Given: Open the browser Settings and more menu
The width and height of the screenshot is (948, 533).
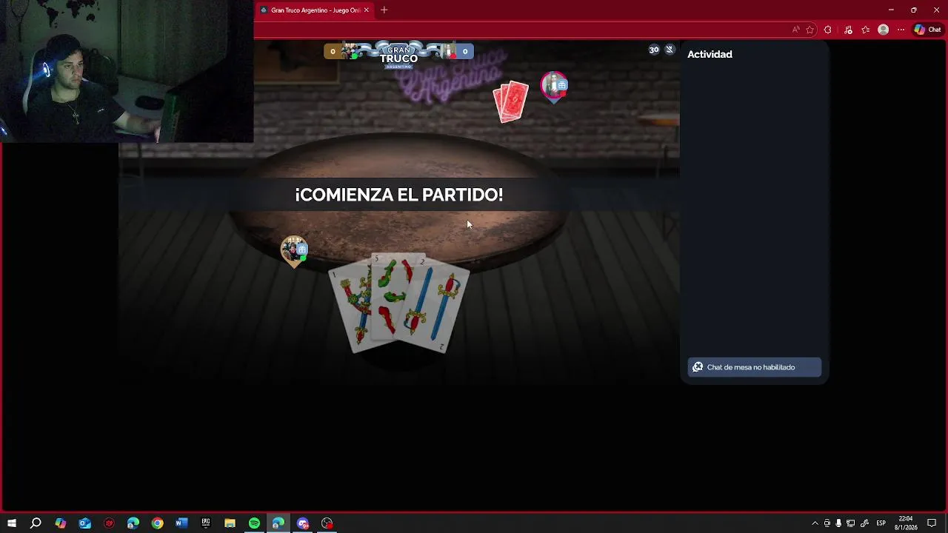Looking at the screenshot, I should point(901,30).
